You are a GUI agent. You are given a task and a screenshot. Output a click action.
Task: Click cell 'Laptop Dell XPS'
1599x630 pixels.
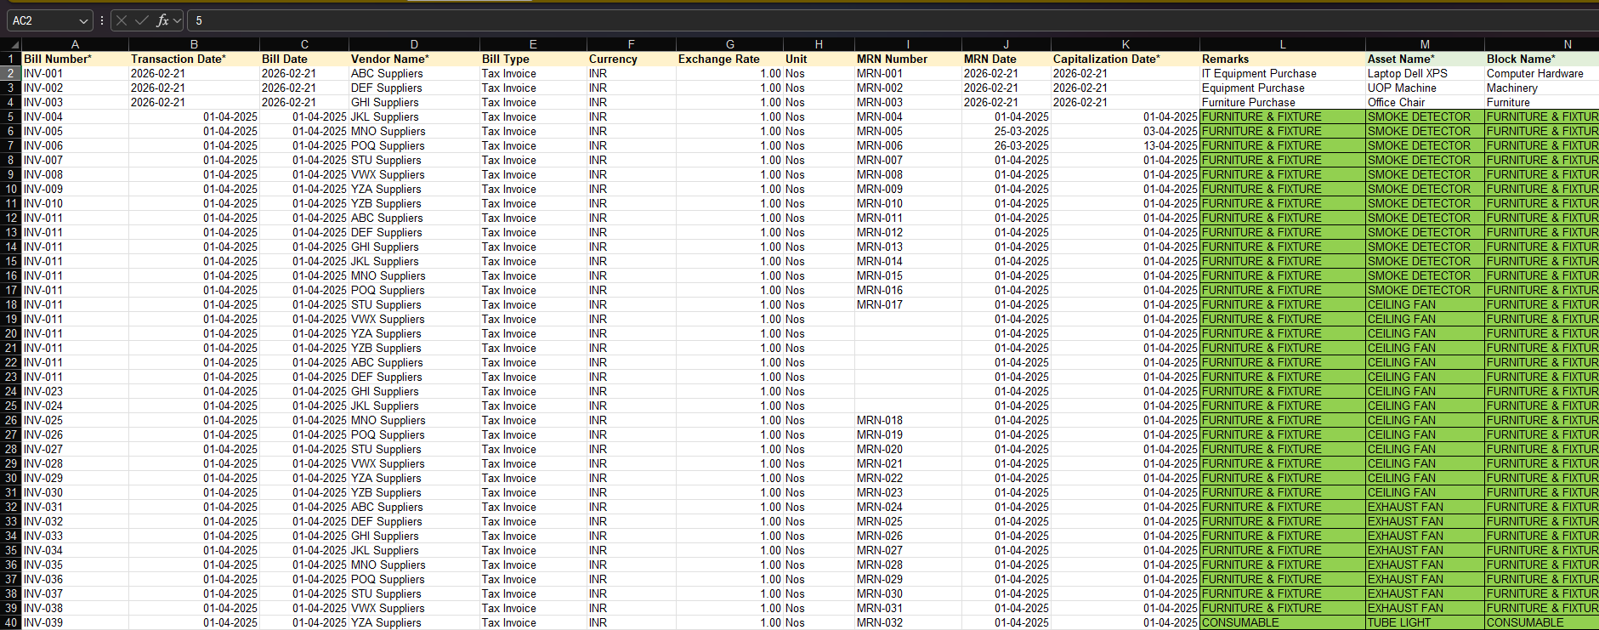point(1425,73)
